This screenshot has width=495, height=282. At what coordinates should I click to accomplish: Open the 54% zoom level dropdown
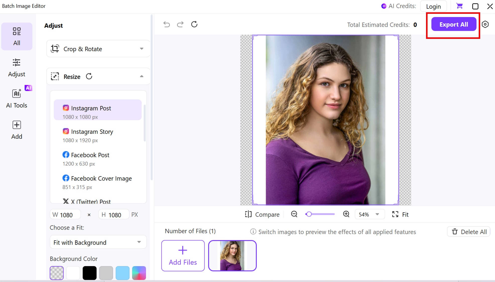(x=369, y=214)
